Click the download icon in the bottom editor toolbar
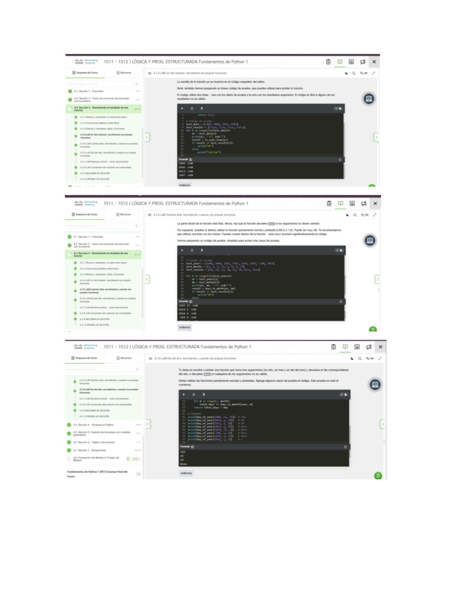The height and width of the screenshot is (606, 468). click(204, 395)
